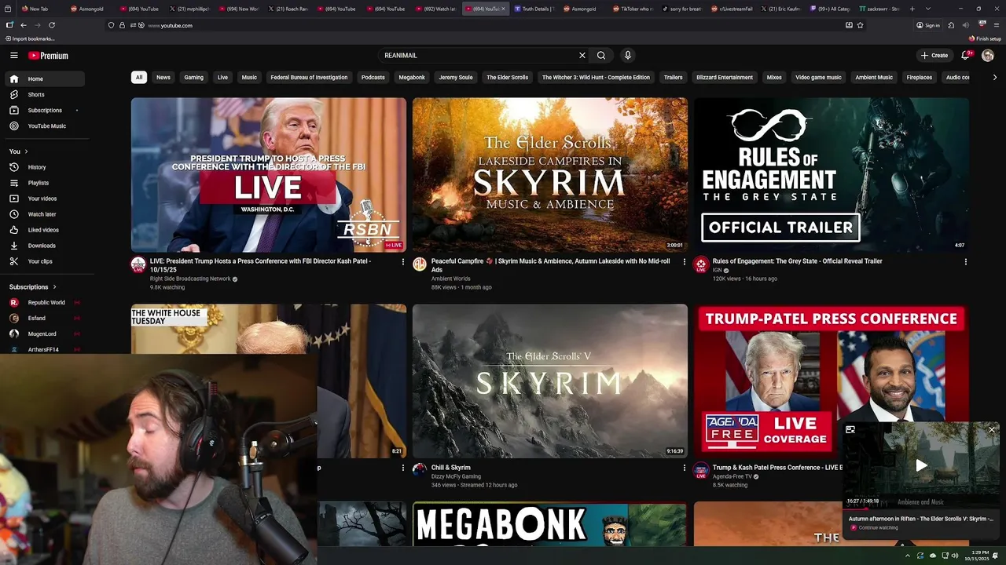1006x565 pixels.
Task: Start voice search with the microphone icon
Action: click(x=627, y=56)
